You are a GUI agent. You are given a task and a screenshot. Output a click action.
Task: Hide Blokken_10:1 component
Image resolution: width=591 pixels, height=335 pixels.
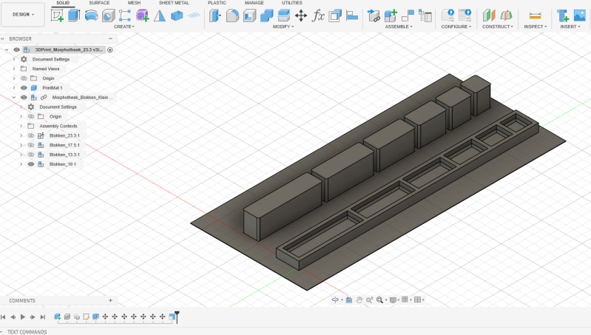coord(31,164)
